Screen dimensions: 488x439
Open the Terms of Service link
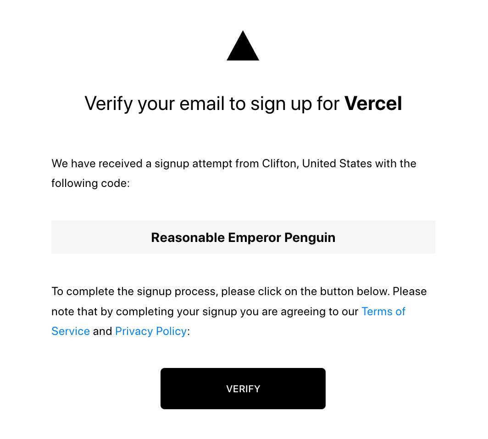coord(383,312)
